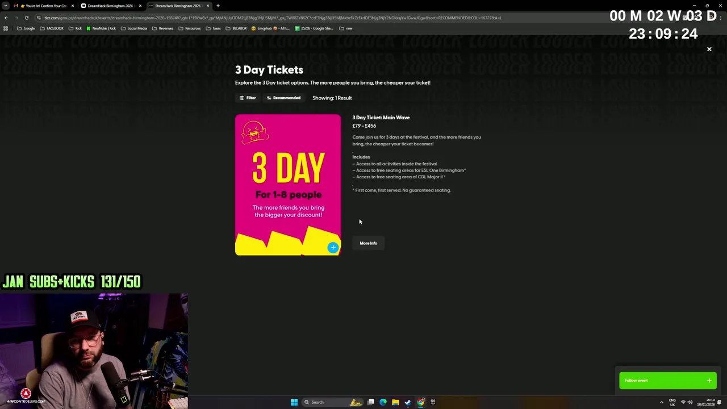Open Epic Games Launcher from the taskbar
The image size is (727, 409).
click(x=433, y=402)
